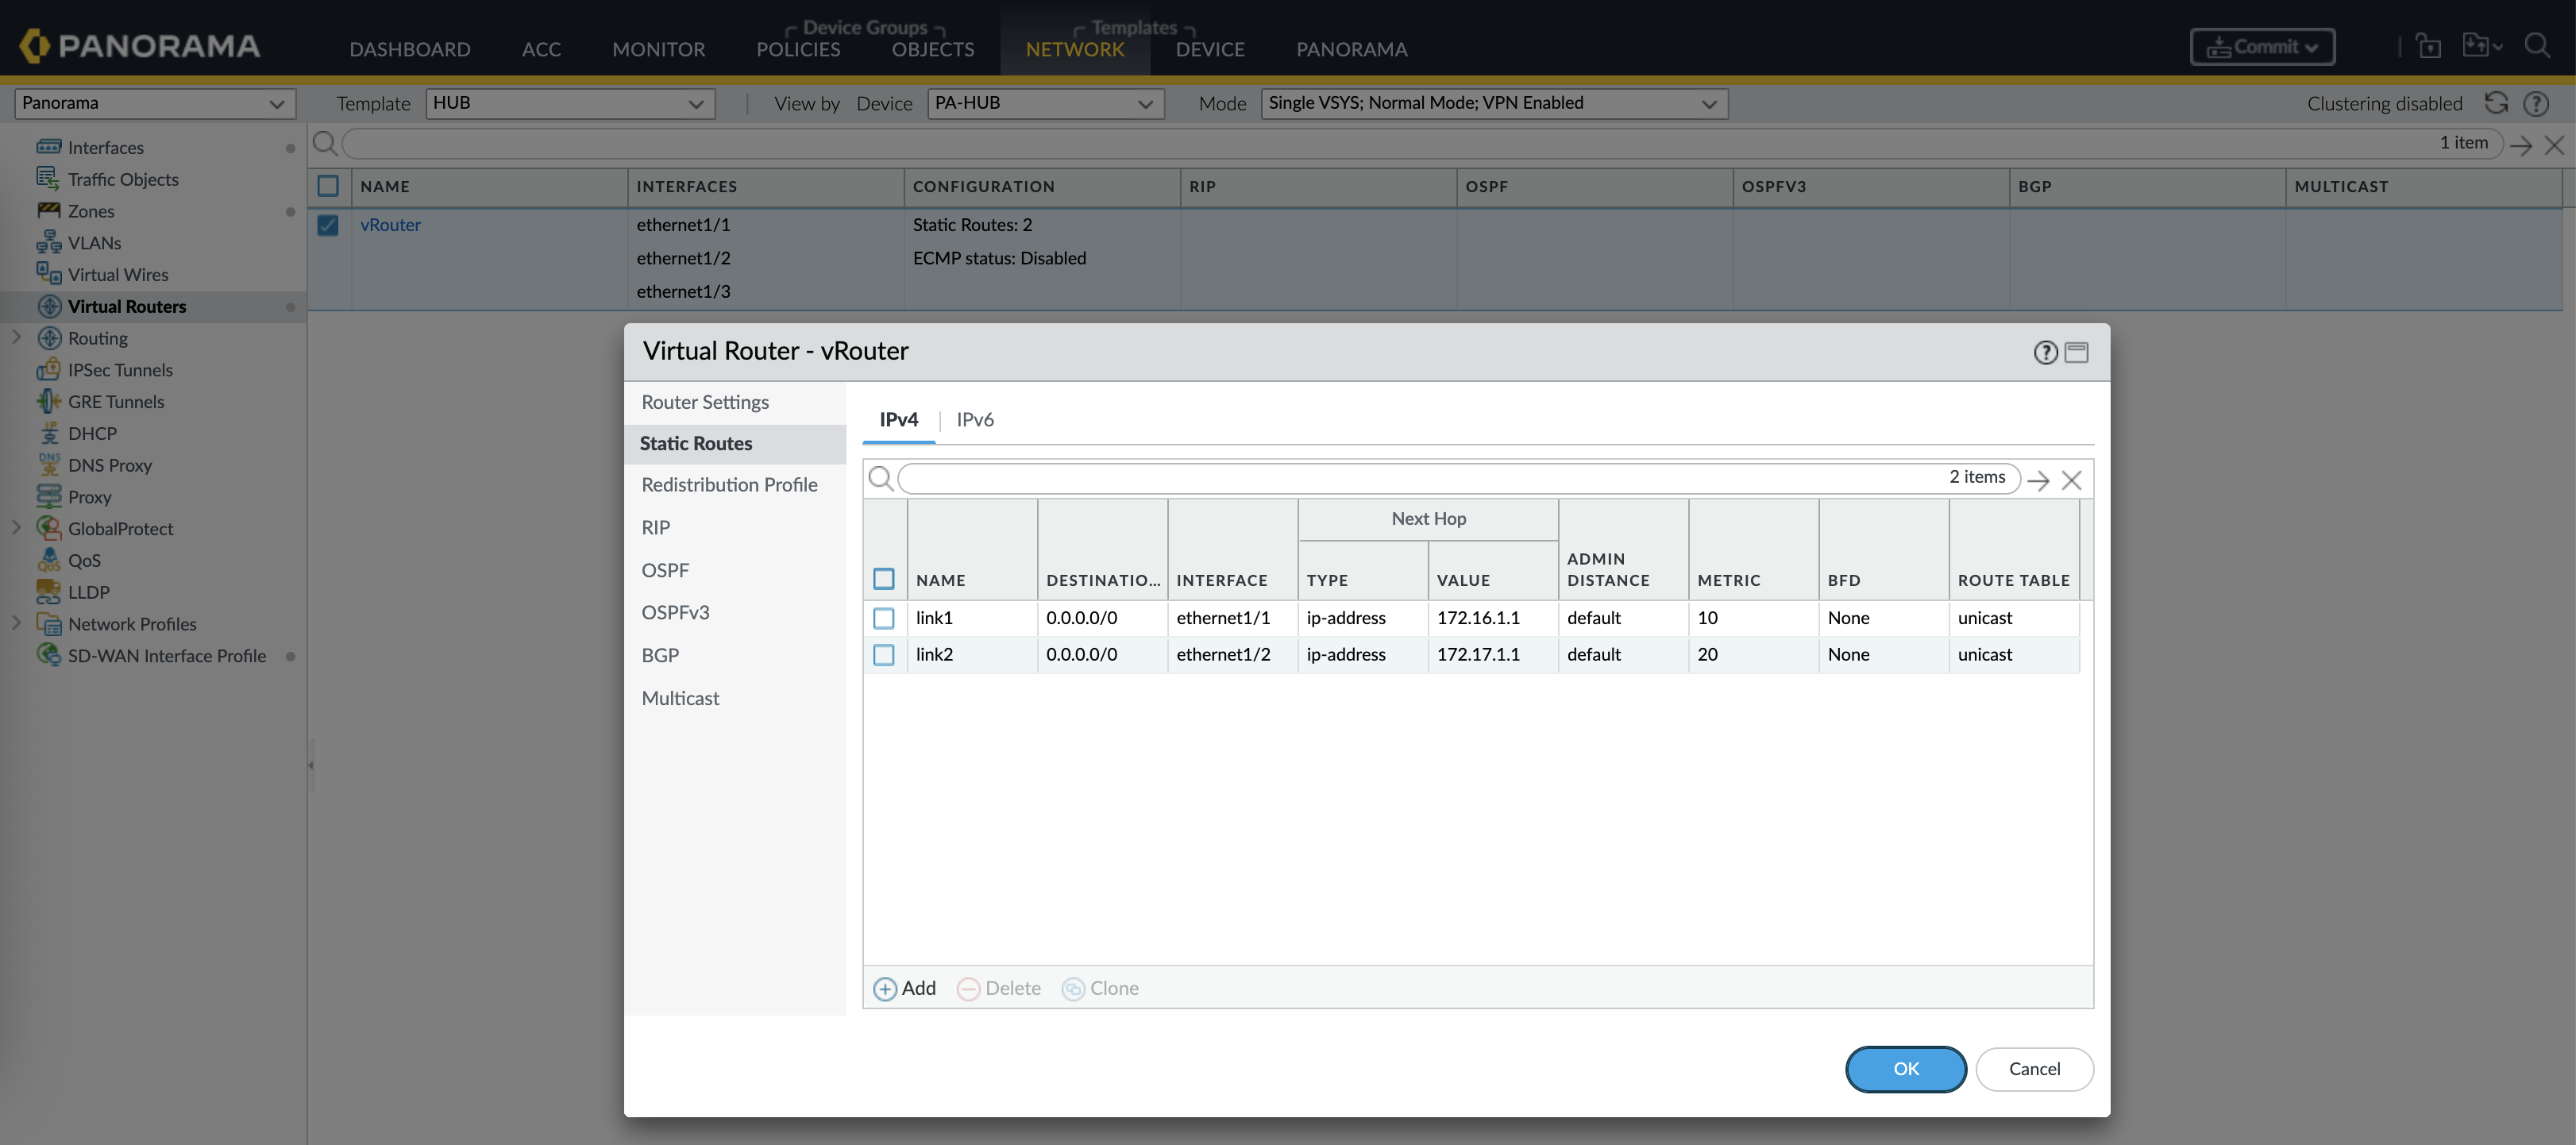Expand the GlobalProtect tree node
This screenshot has height=1145, width=2576.
coord(16,528)
